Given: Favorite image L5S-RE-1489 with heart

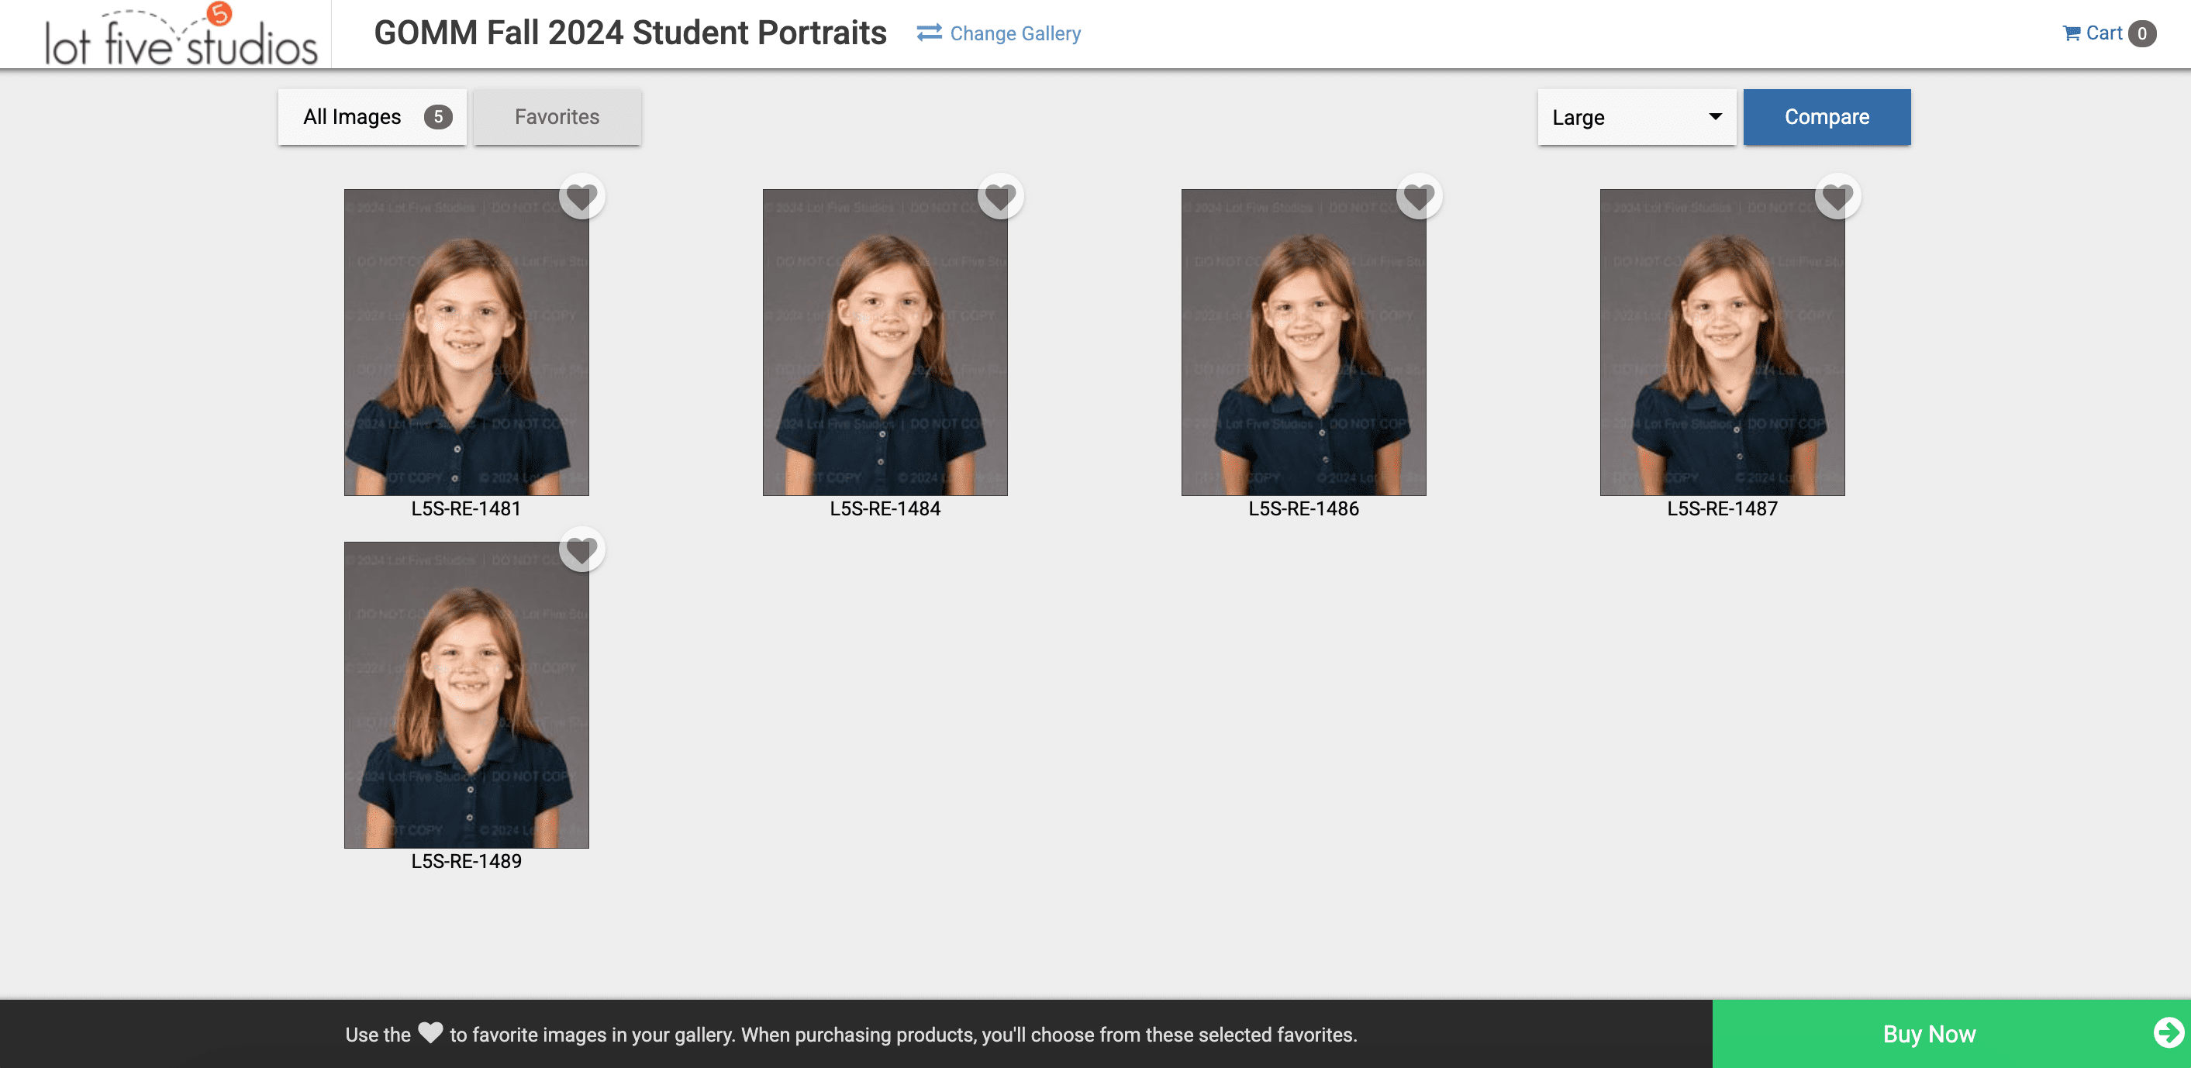Looking at the screenshot, I should 581,550.
